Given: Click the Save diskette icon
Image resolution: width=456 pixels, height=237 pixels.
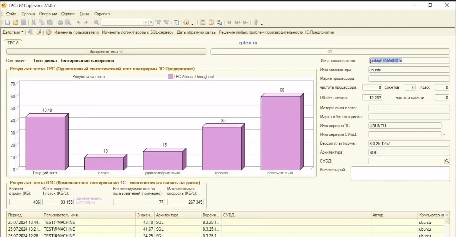Looking at the screenshot, I should (24, 22).
